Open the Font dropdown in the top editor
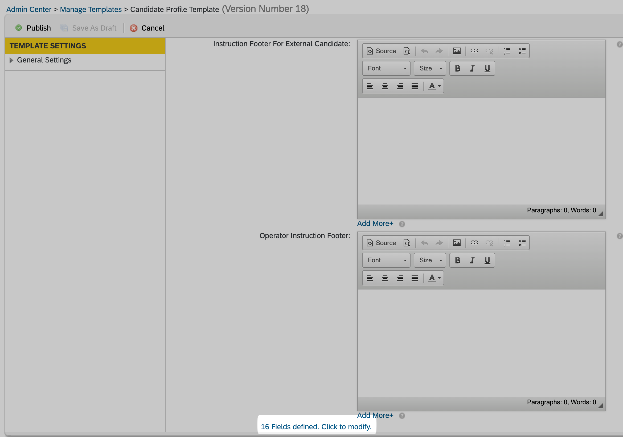Image resolution: width=623 pixels, height=437 pixels. click(x=386, y=68)
